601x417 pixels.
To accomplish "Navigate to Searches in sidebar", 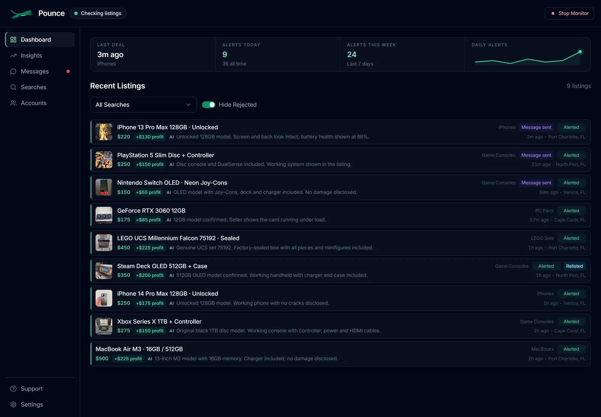I will [40, 87].
